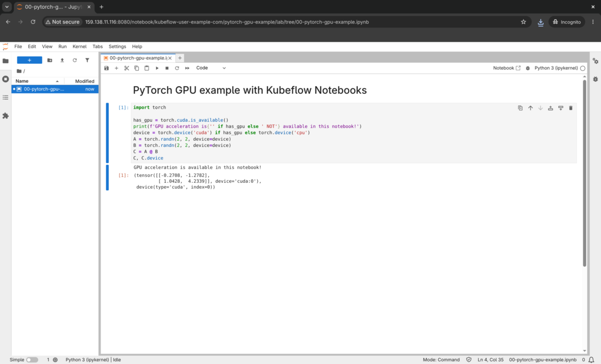Toggle the file filter funnel icon
Image resolution: width=601 pixels, height=364 pixels.
point(87,60)
